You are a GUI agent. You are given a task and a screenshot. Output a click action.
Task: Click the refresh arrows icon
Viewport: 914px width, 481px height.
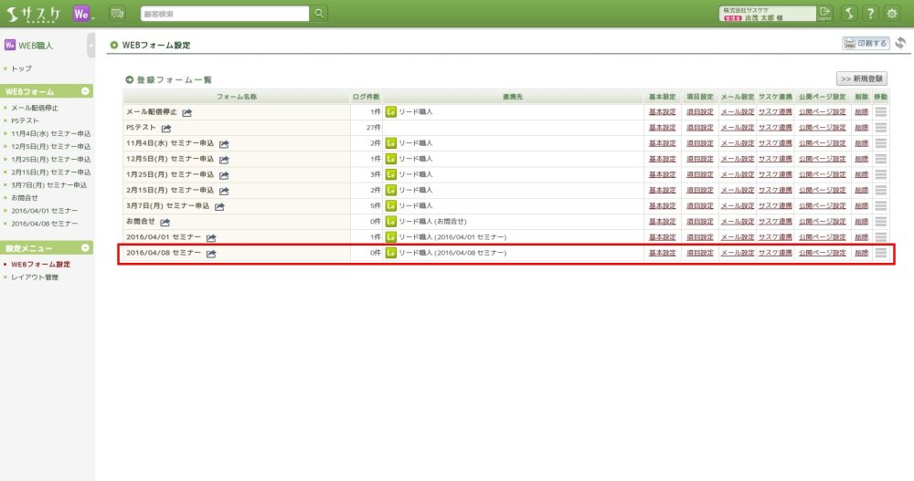900,43
